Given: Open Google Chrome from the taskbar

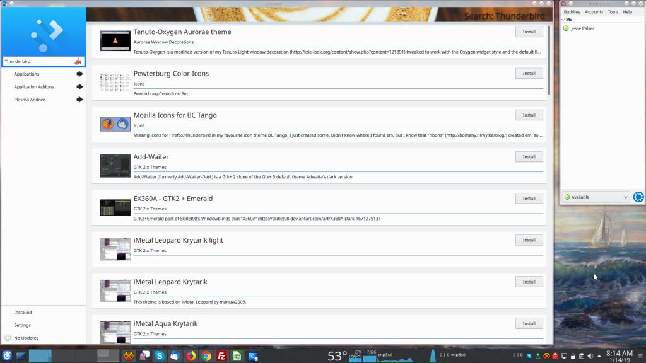Looking at the screenshot, I should [206, 356].
